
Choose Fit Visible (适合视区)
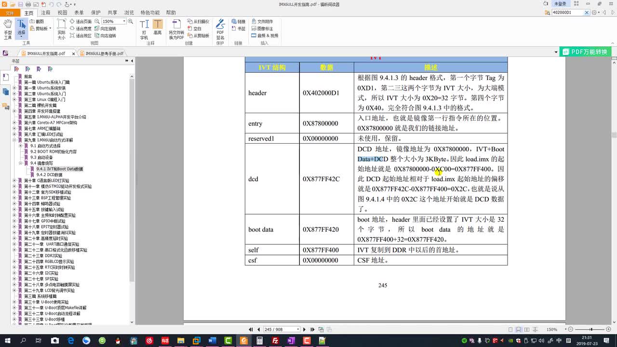click(x=80, y=36)
